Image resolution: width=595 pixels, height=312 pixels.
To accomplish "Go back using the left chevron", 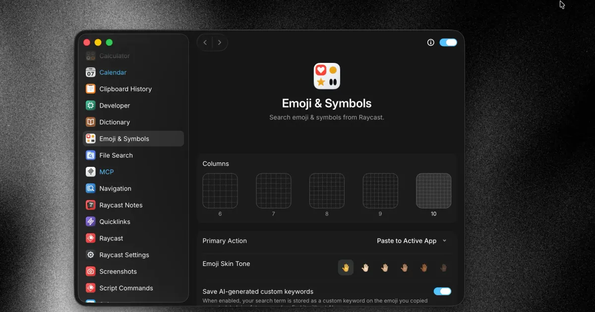I will click(x=205, y=43).
